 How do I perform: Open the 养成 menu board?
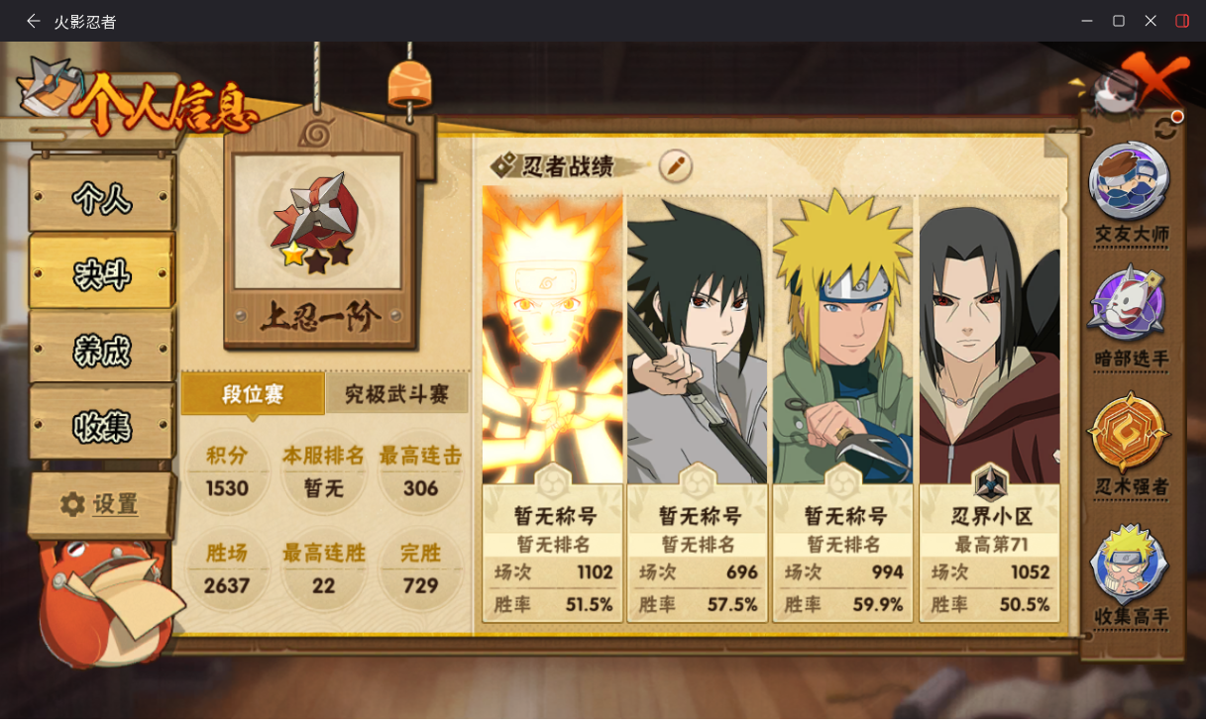[102, 348]
